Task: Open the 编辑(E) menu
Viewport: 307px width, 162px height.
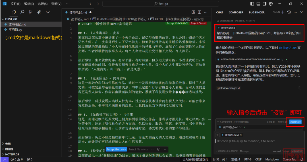Action: click(29, 4)
